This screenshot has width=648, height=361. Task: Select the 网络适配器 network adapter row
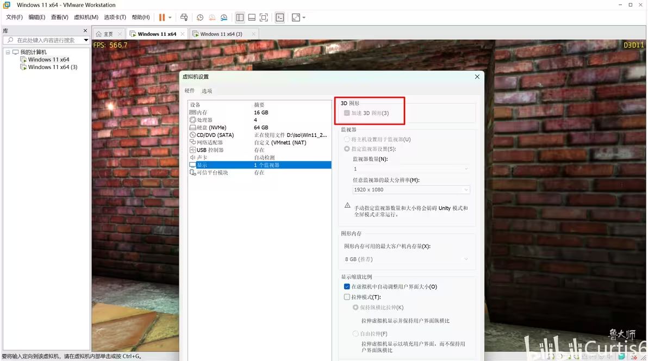tap(259, 142)
